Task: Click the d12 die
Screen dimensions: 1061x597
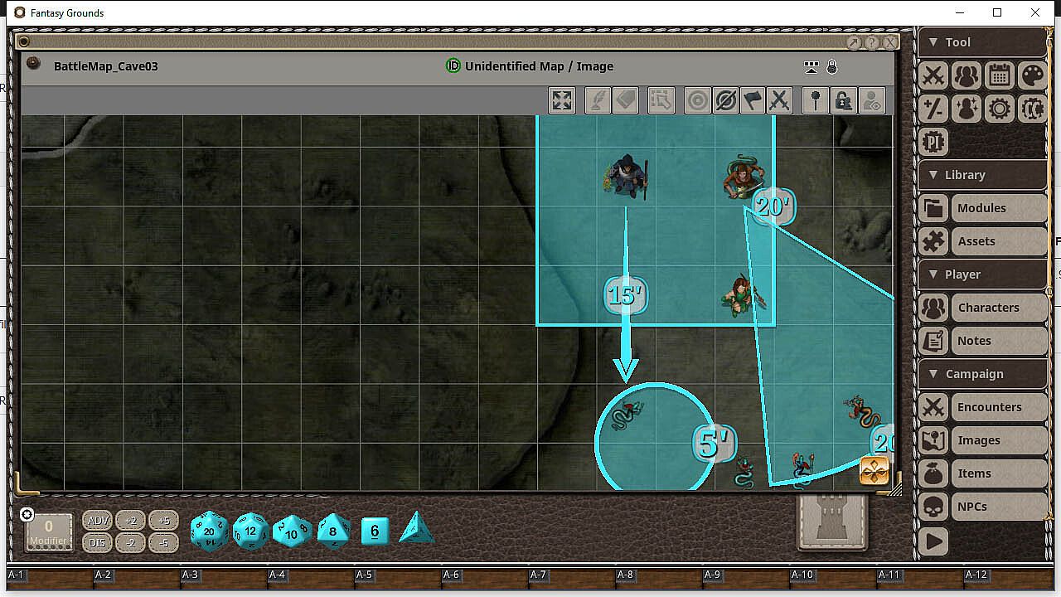Action: click(250, 531)
